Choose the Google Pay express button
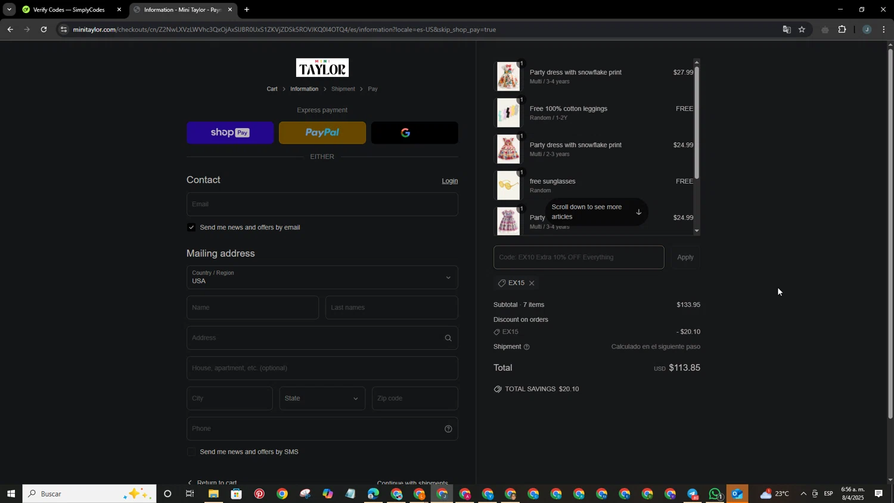The width and height of the screenshot is (894, 503). point(415,132)
